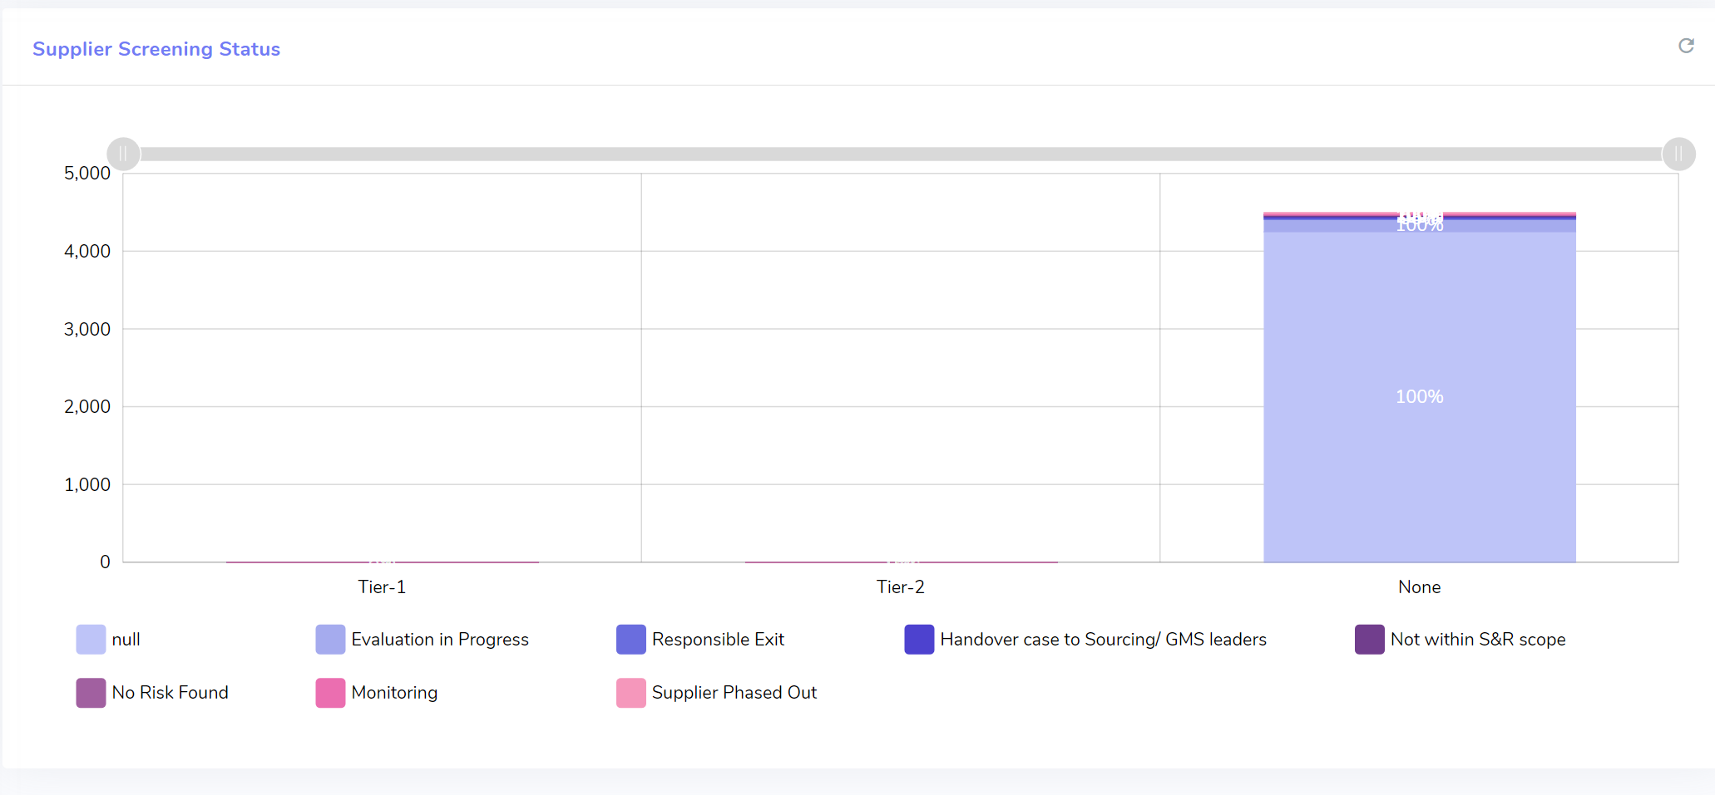Screen dimensions: 1715x795
Task: Click the Evaluation in Progress legend text
Action: point(439,640)
